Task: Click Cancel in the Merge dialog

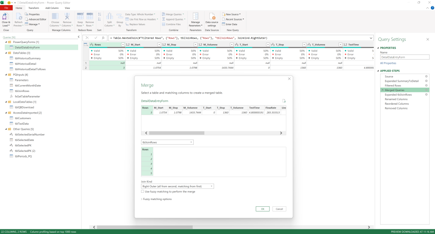Action: tap(279, 209)
